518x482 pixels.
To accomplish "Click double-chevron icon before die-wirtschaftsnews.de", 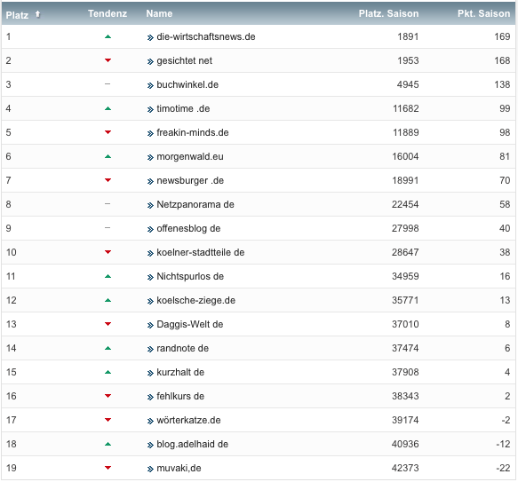I will pyautogui.click(x=150, y=38).
